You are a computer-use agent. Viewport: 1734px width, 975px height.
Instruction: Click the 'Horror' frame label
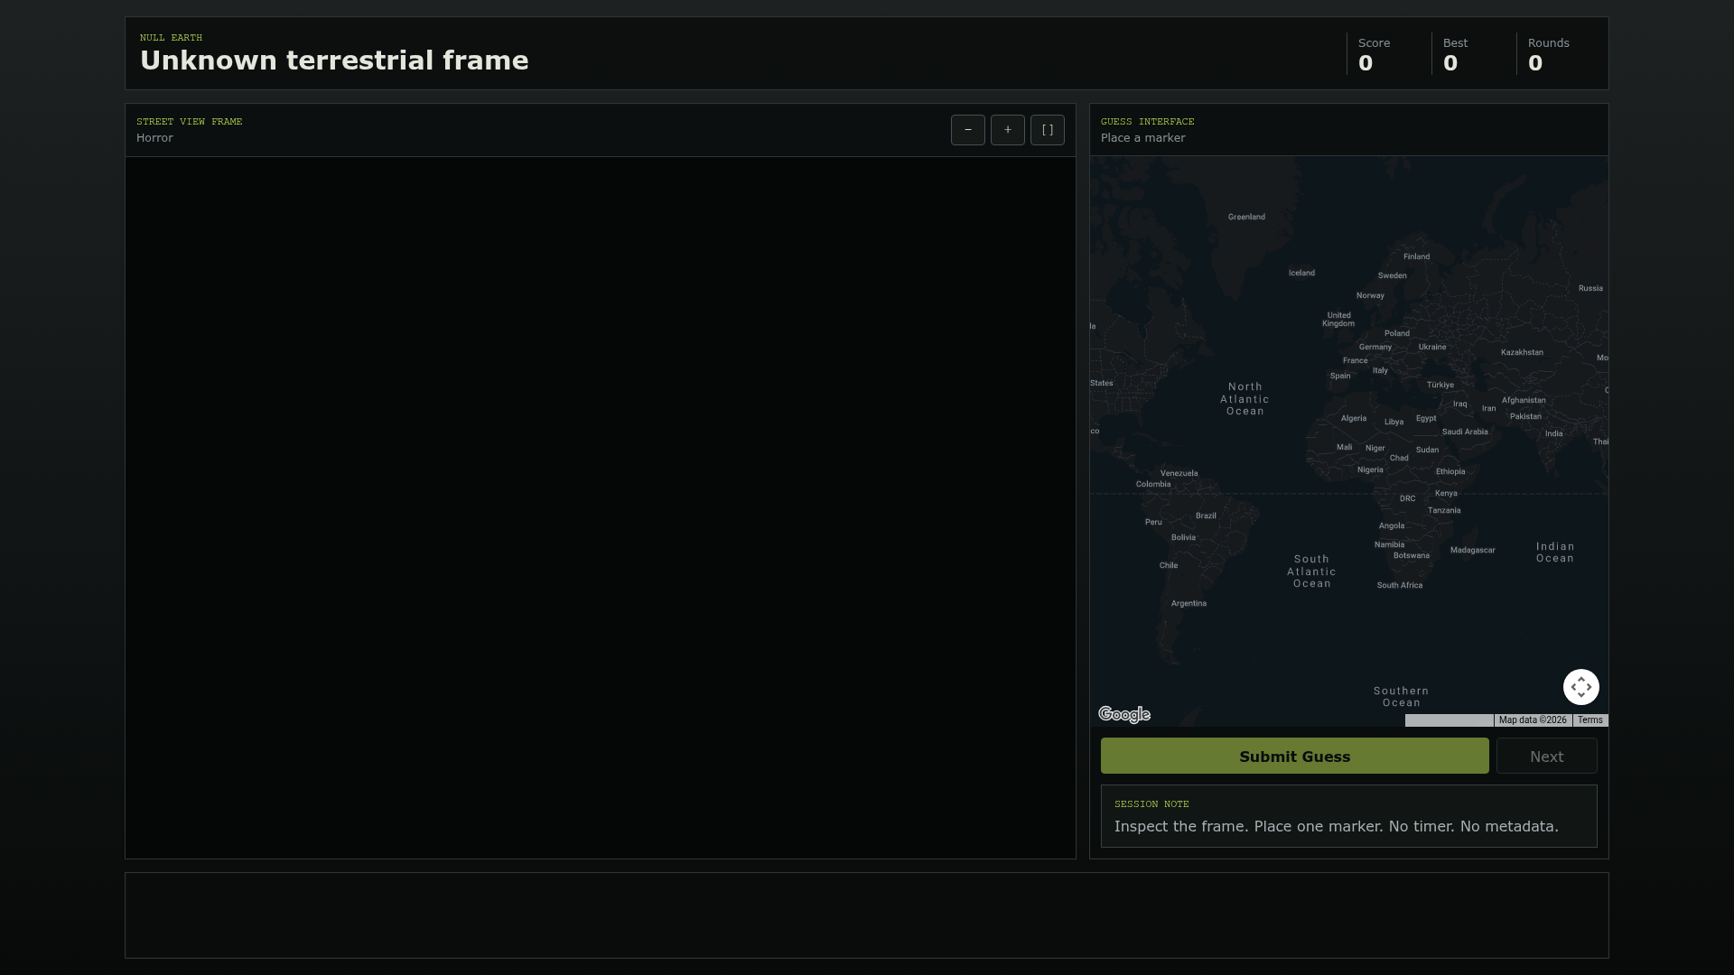(x=154, y=138)
